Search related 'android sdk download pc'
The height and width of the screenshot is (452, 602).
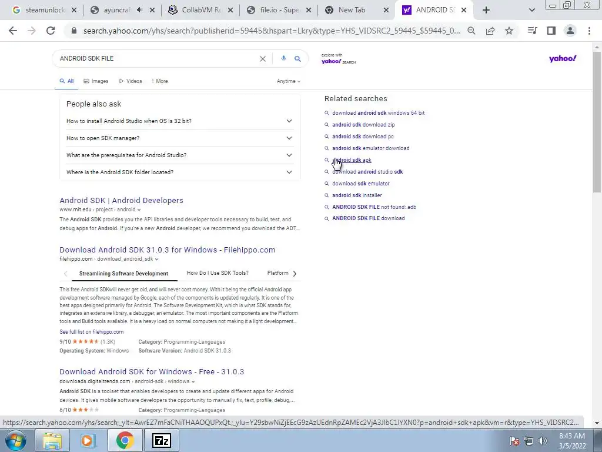(x=363, y=137)
